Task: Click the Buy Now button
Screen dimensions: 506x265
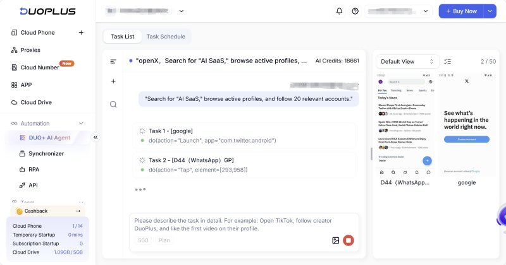Action: (461, 11)
